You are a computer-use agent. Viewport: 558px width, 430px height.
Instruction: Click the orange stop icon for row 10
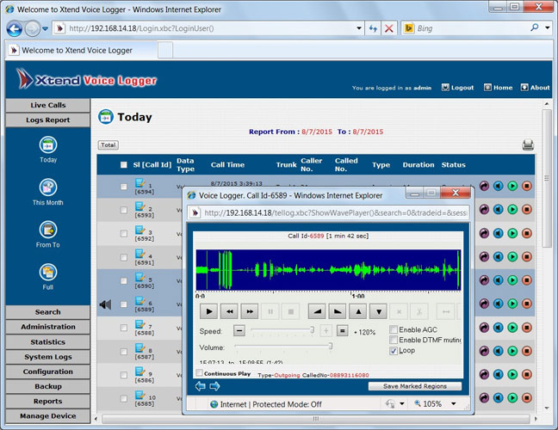pyautogui.click(x=527, y=397)
